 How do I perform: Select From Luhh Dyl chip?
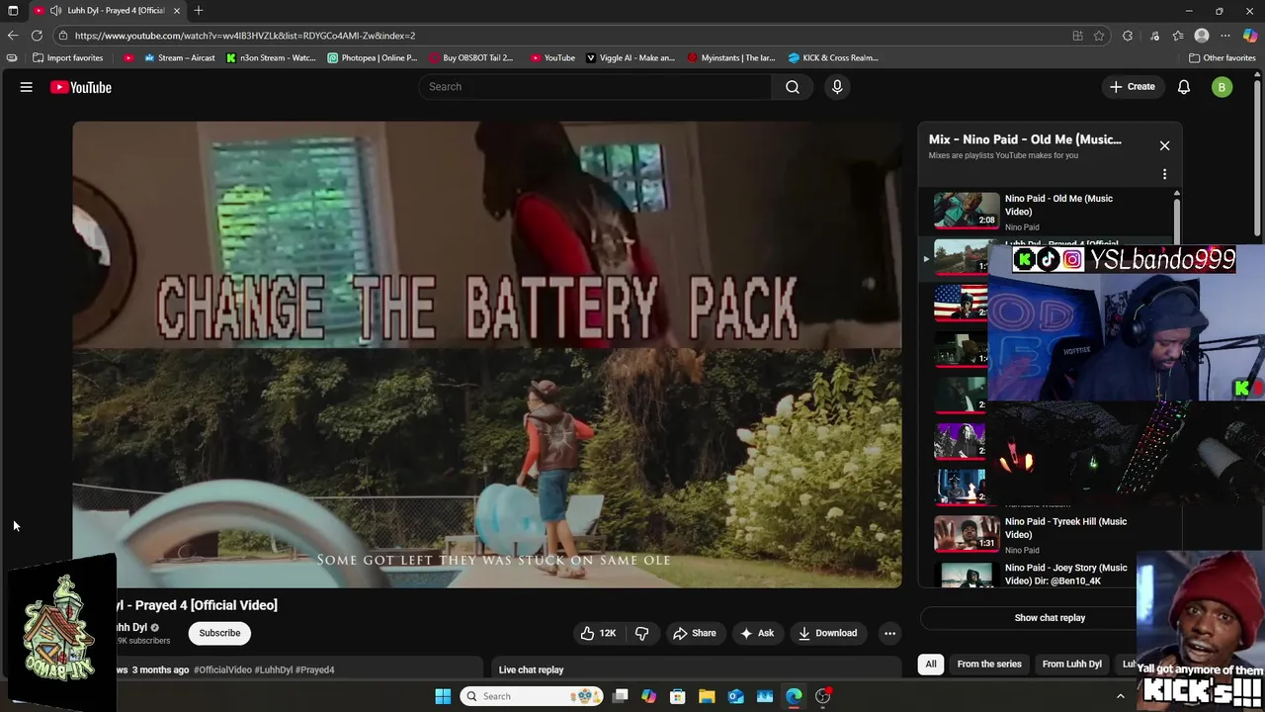[x=1071, y=664]
